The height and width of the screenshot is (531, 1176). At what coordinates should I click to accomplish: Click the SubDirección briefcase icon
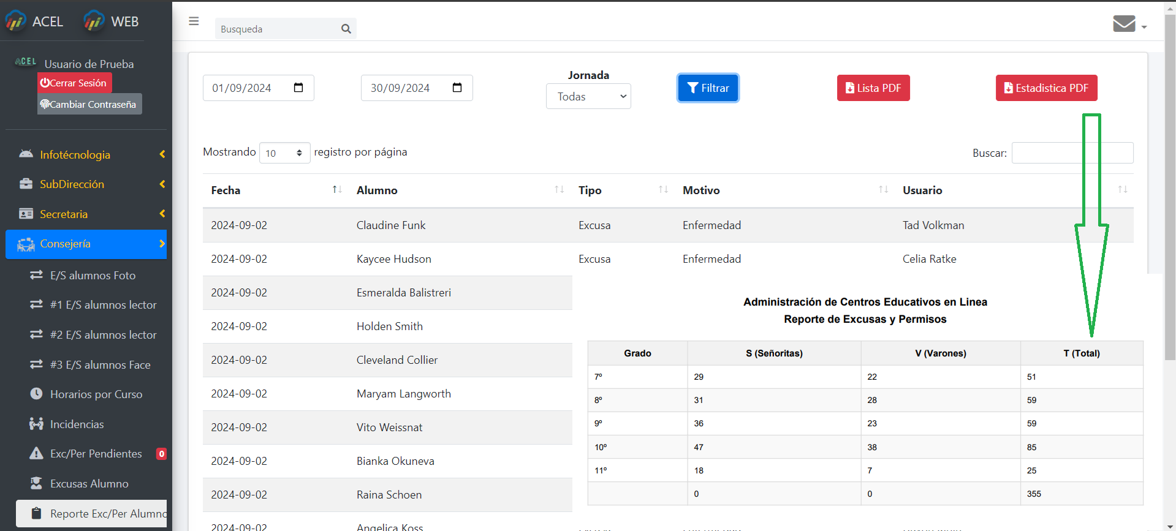click(26, 184)
